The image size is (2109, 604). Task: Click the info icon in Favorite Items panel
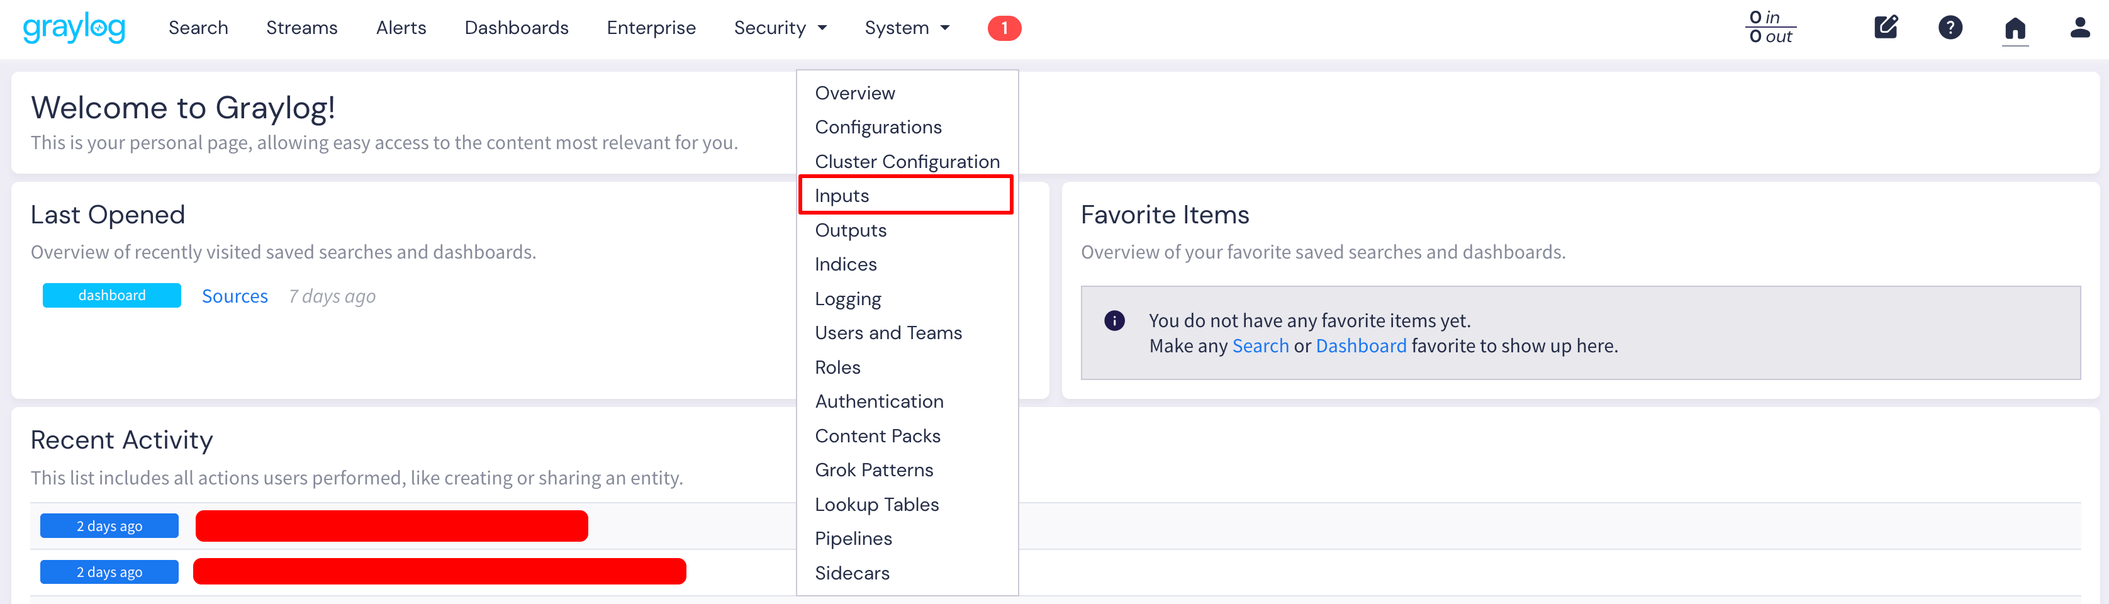point(1115,320)
